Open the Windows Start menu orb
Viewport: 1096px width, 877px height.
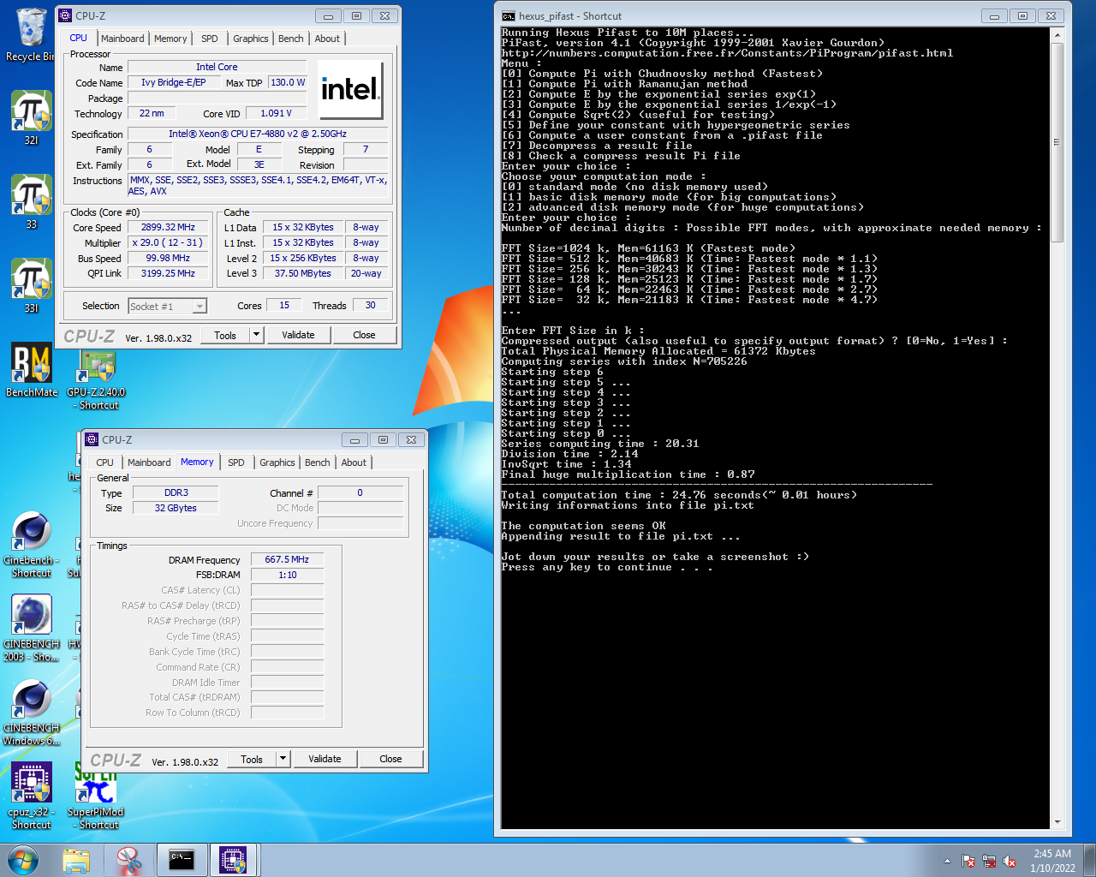[x=23, y=860]
